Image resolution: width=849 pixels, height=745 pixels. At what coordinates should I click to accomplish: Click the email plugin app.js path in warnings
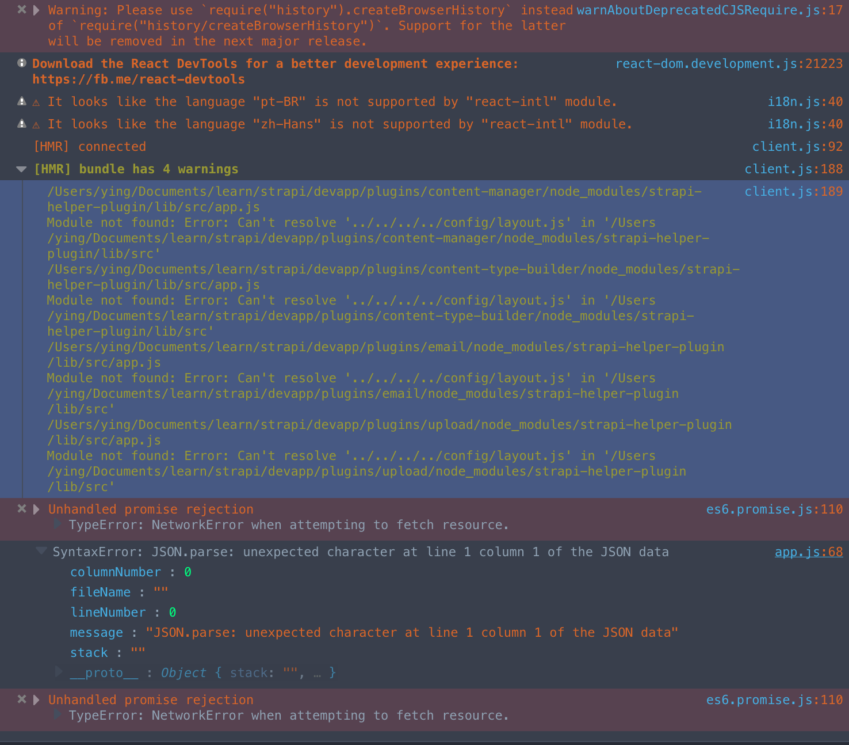coord(386,355)
